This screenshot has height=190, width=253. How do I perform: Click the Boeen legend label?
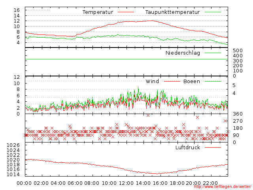(x=192, y=81)
